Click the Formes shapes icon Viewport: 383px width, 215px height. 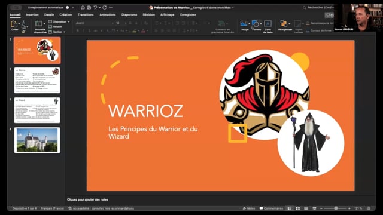pyautogui.click(x=256, y=24)
